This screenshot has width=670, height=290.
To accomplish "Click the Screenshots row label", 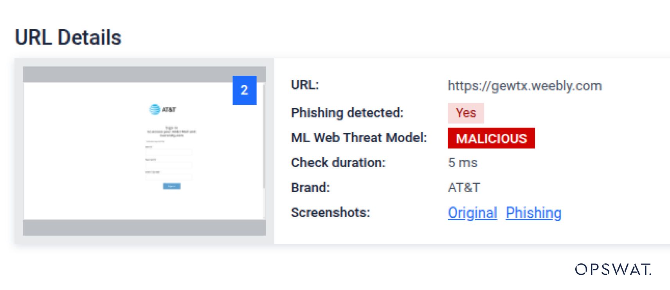I will pos(331,213).
